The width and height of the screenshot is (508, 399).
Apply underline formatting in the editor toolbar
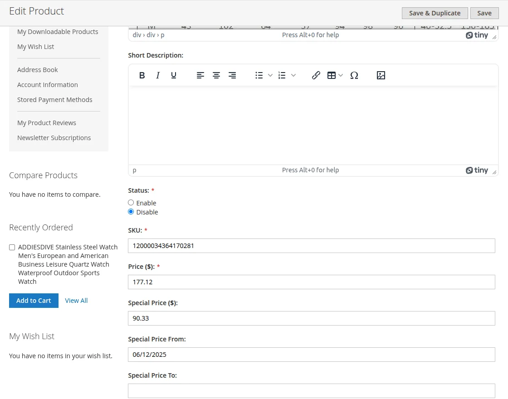[x=174, y=75]
